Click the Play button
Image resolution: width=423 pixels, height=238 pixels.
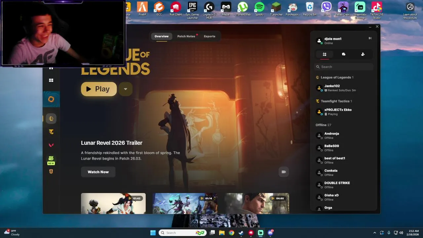99,89
